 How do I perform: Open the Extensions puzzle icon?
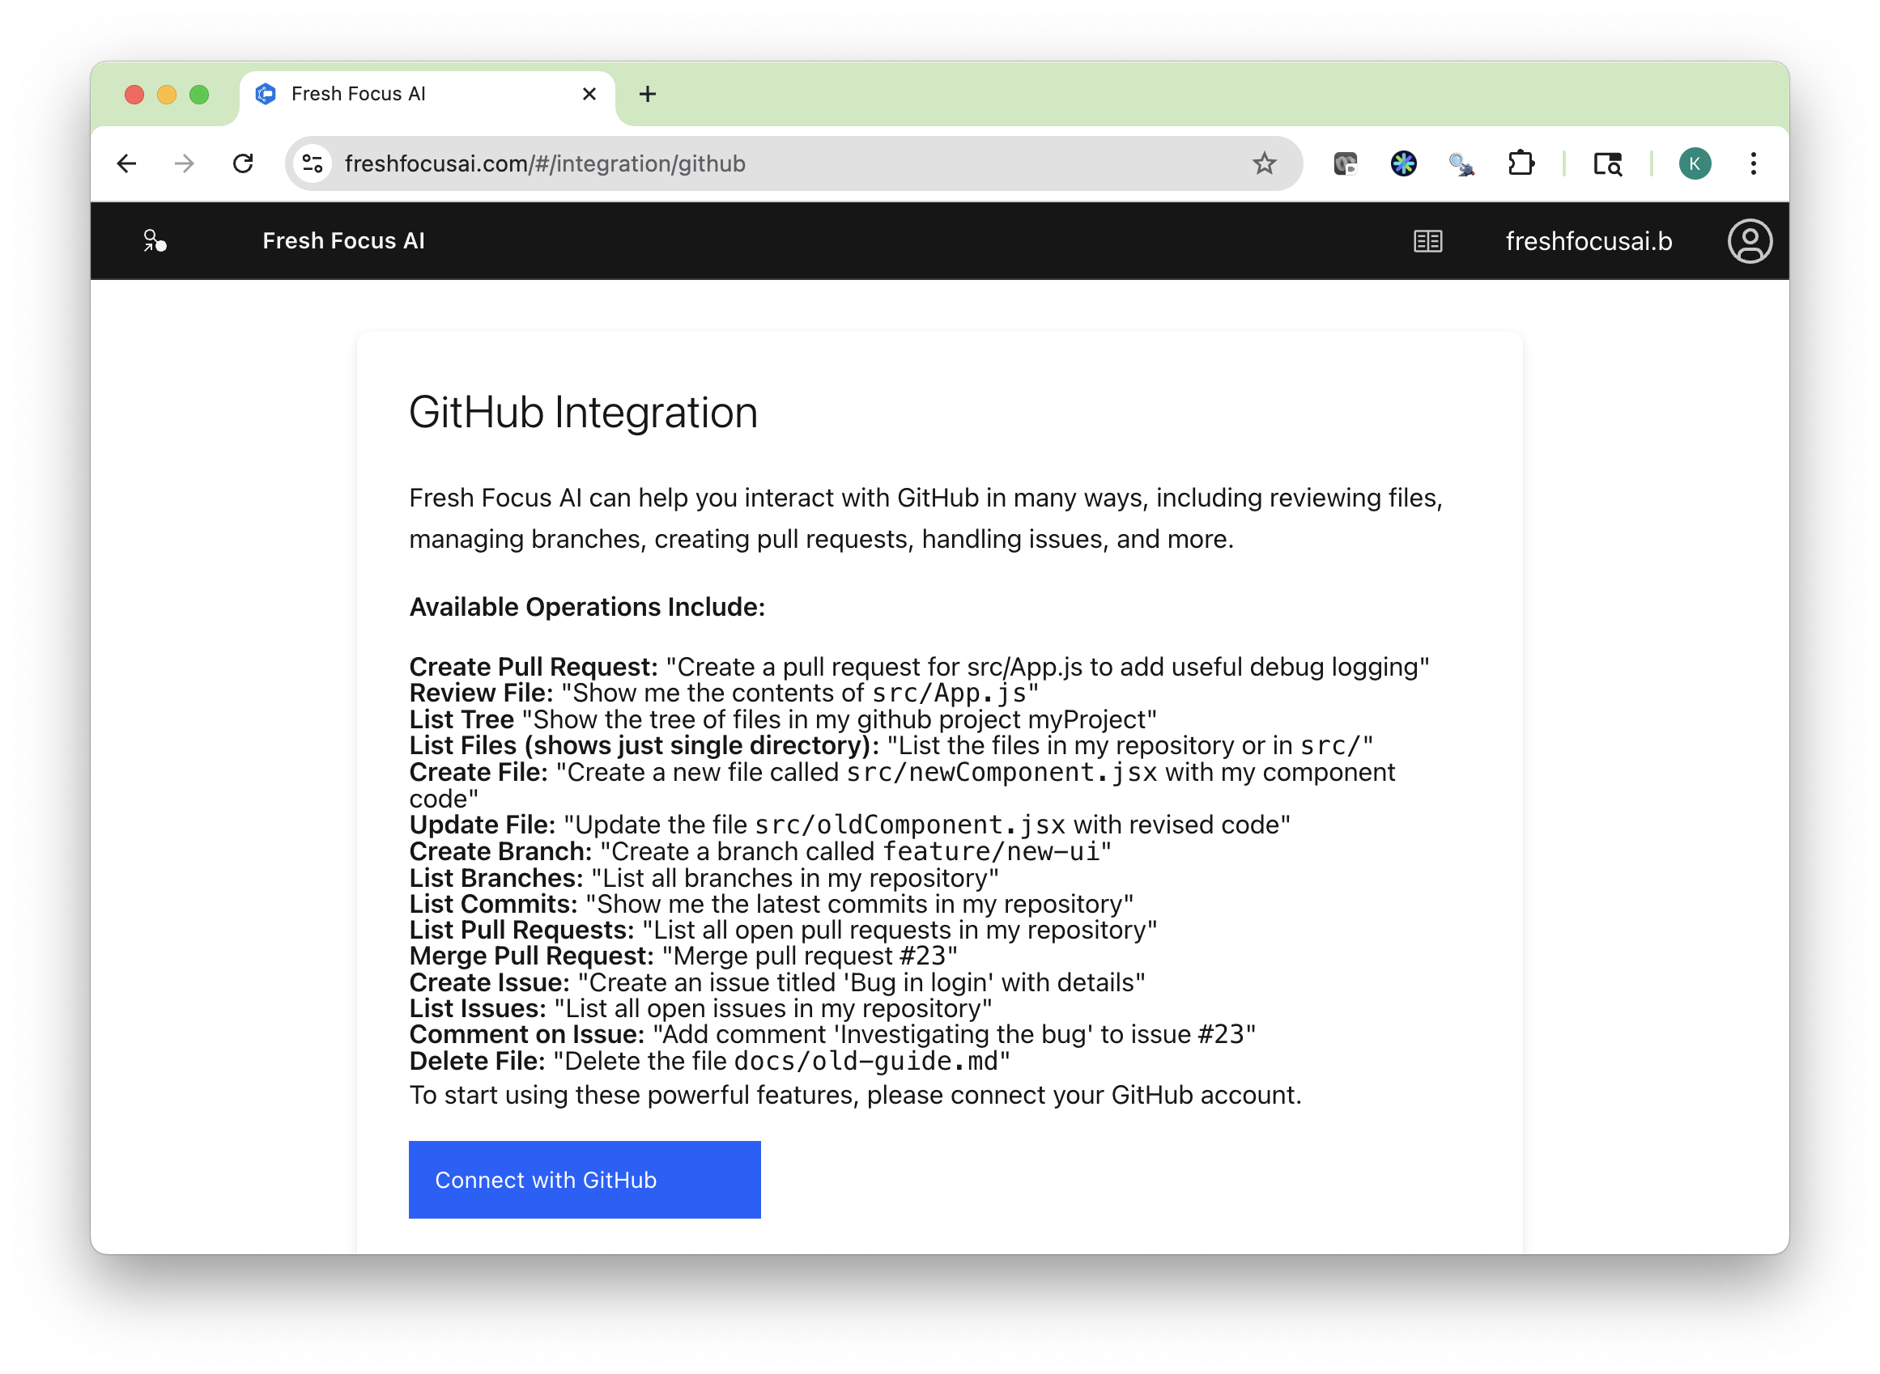point(1523,163)
